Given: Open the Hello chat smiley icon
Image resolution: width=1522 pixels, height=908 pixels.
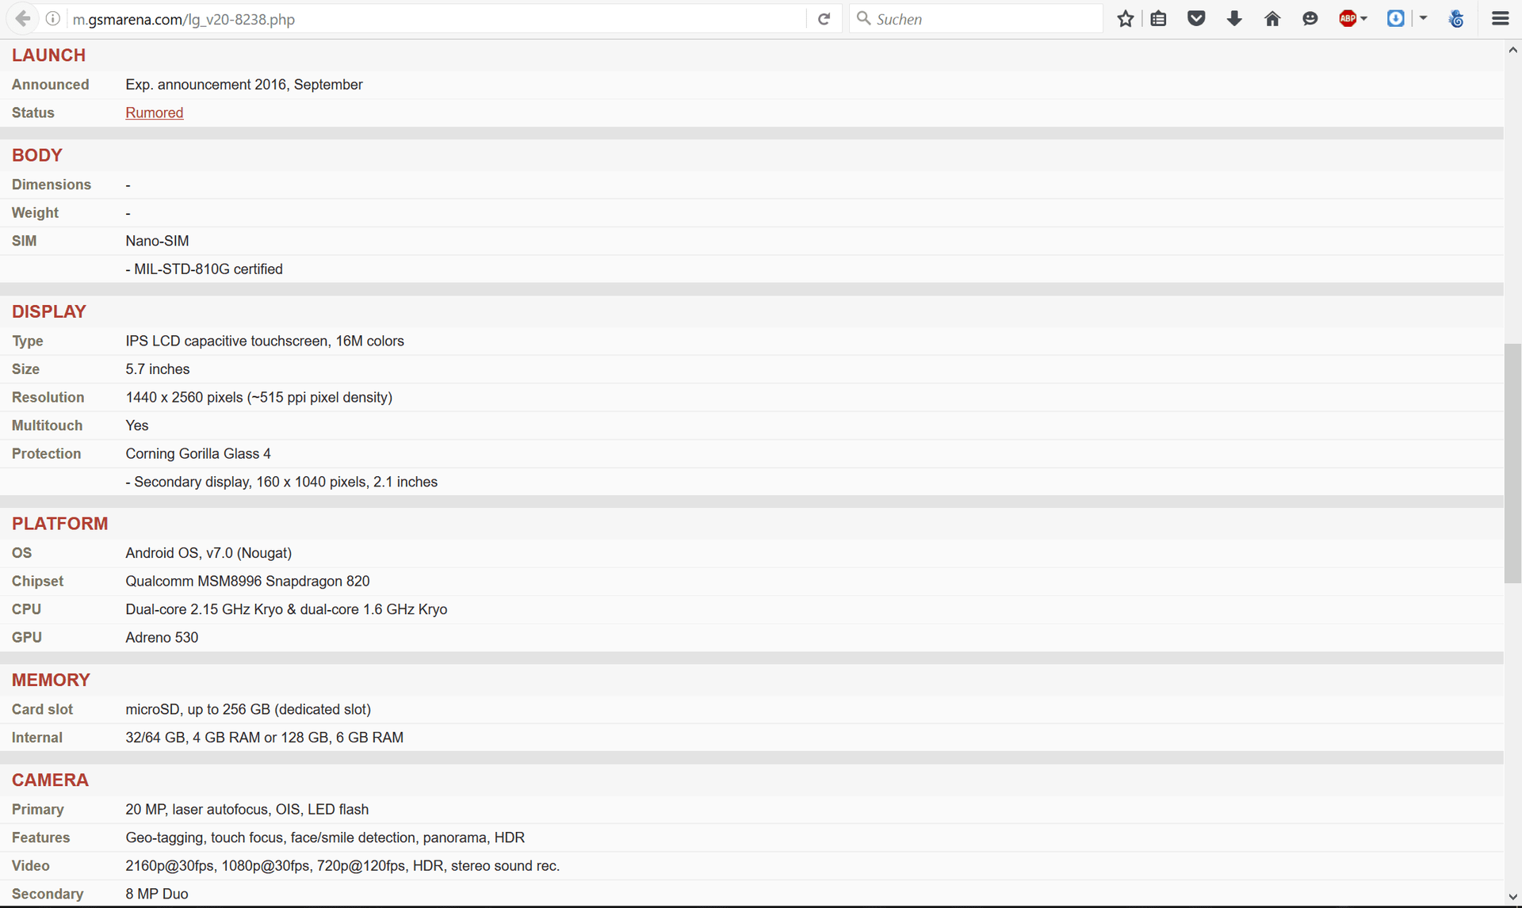Looking at the screenshot, I should (1310, 18).
